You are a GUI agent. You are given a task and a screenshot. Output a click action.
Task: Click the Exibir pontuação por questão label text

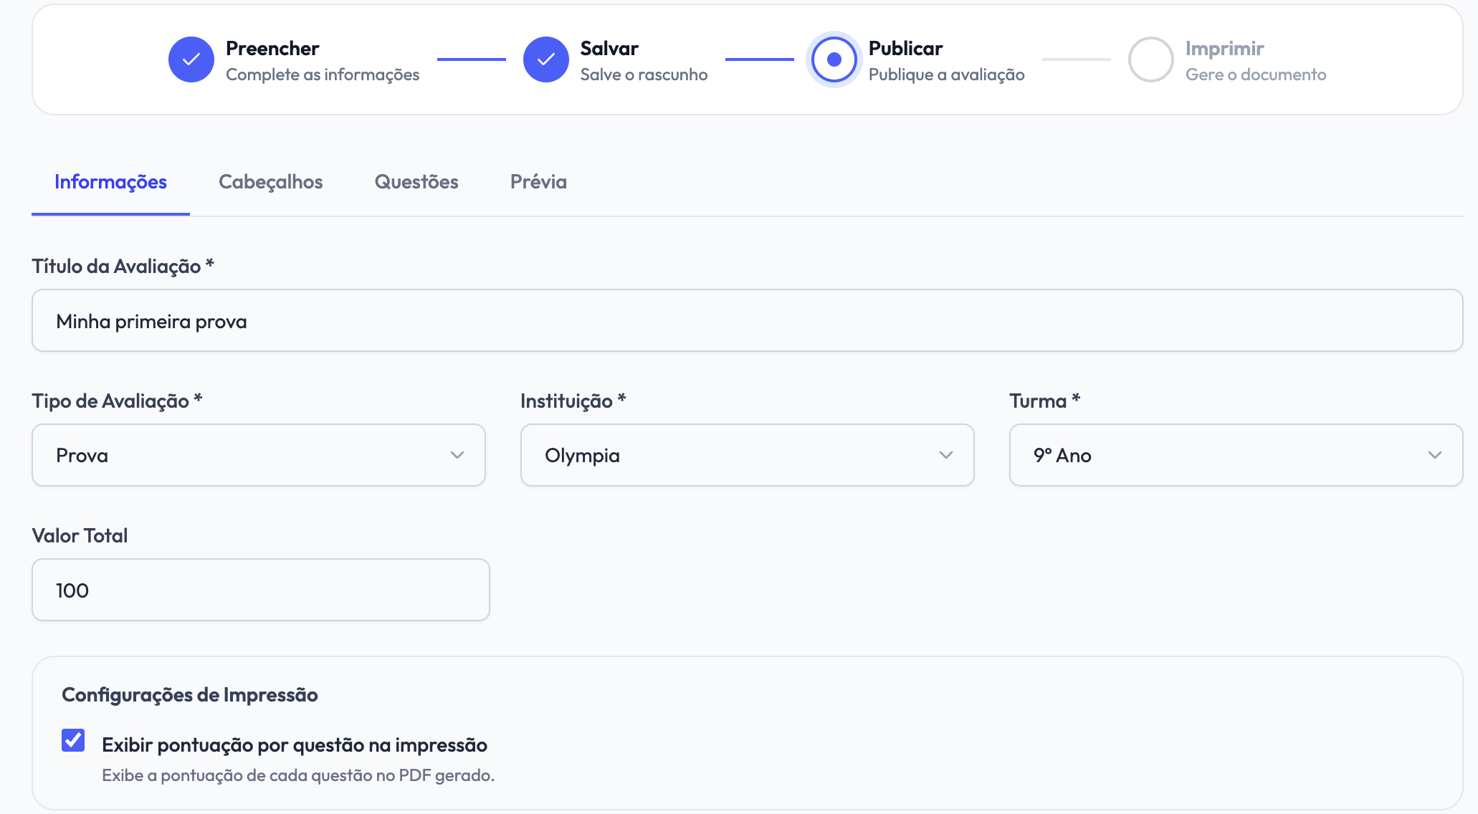point(295,745)
